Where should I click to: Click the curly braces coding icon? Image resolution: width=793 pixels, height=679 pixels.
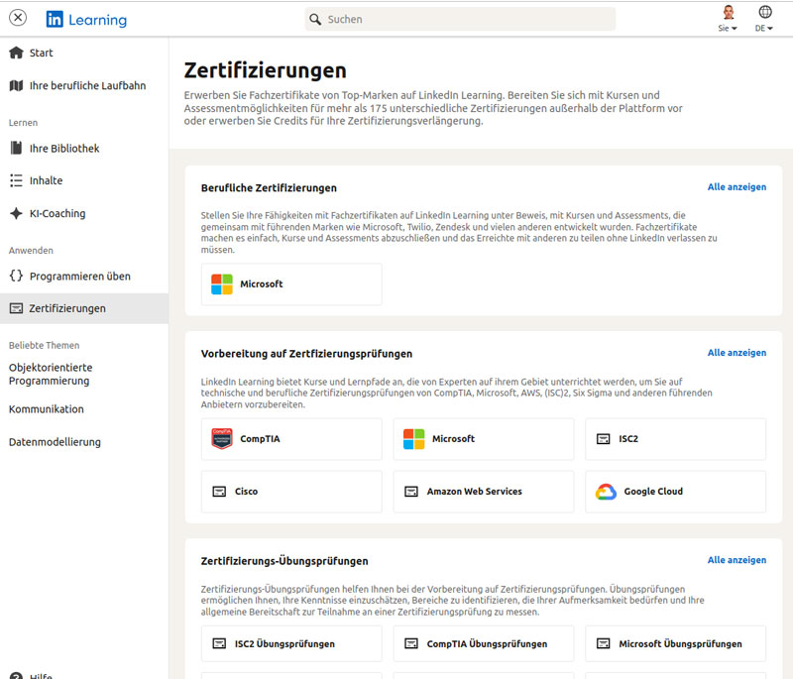coord(16,276)
